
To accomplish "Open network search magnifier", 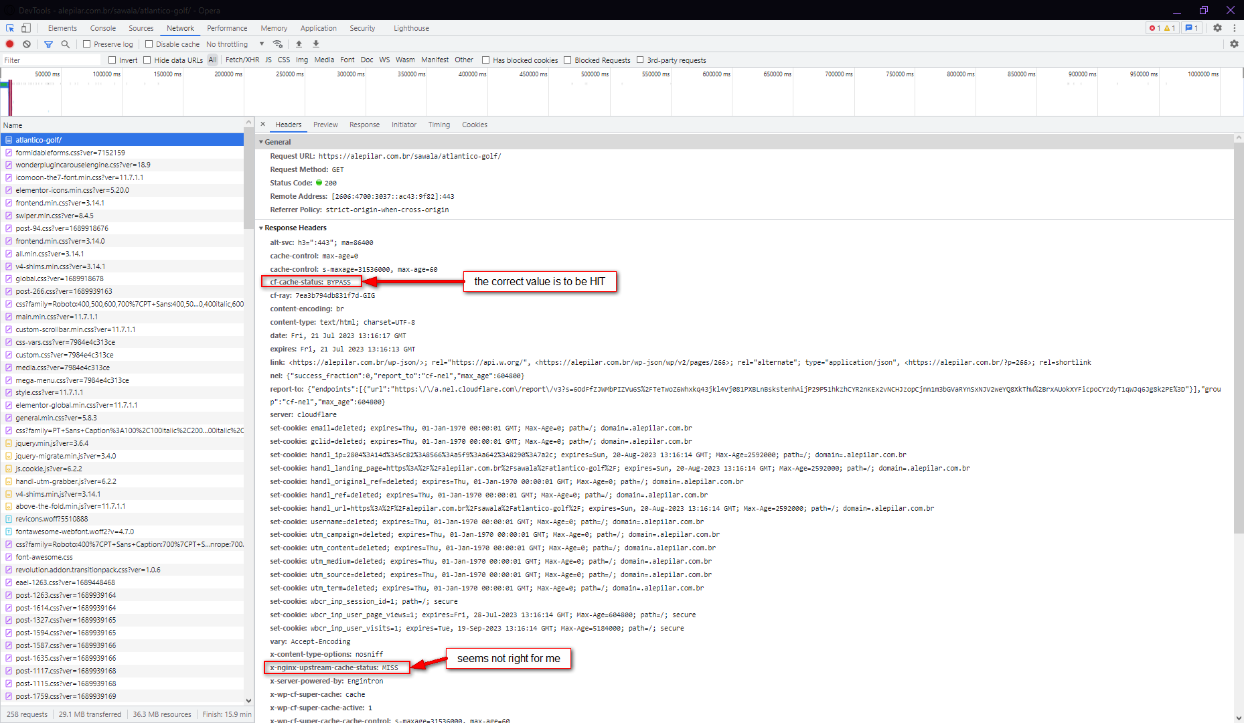I will point(65,44).
